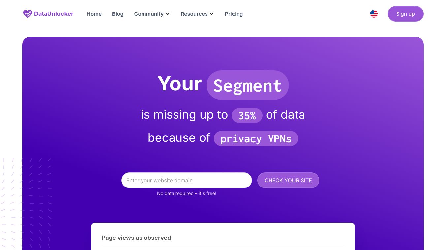Open the Resources menu label

pos(194,14)
